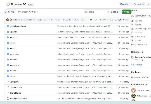The height and width of the screenshot is (104, 151).
Task: View the 1 Branch link
Action: [x=23, y=12]
